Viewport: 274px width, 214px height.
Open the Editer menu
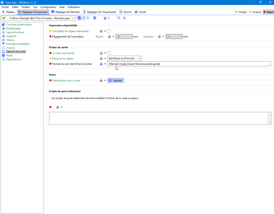click(15, 7)
